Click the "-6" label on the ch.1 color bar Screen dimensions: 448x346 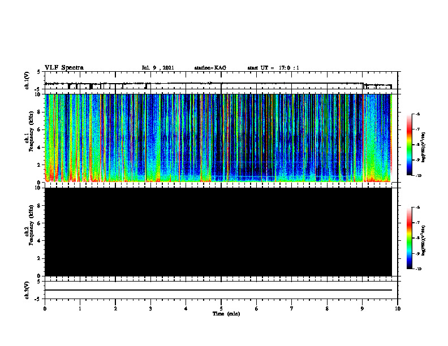tap(417, 114)
